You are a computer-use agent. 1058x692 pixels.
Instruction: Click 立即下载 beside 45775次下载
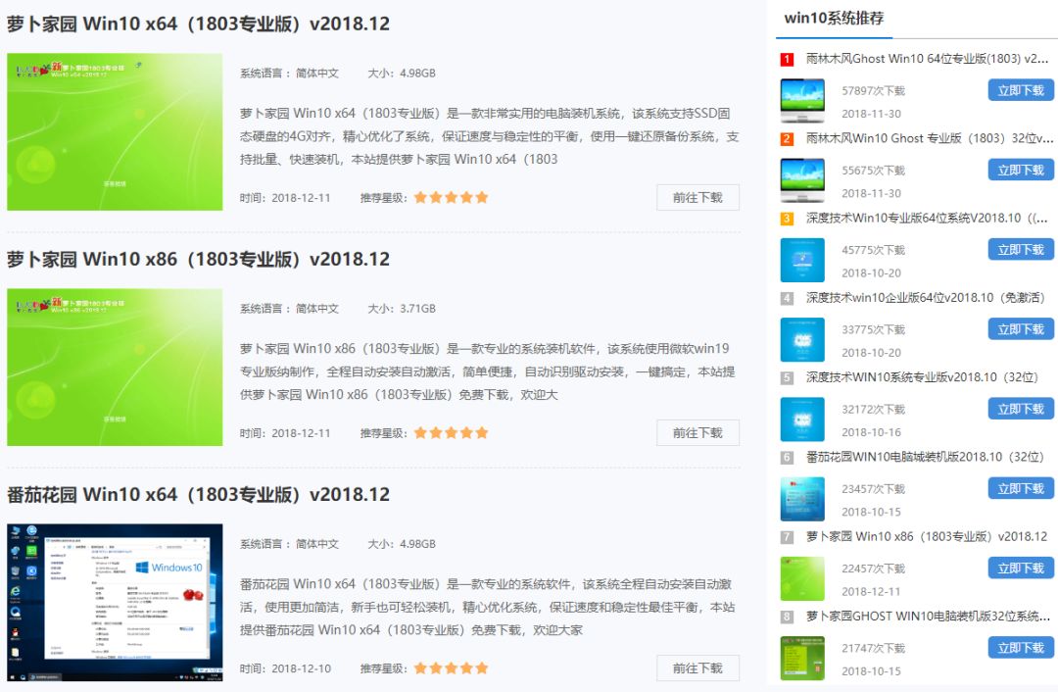coord(1021,250)
